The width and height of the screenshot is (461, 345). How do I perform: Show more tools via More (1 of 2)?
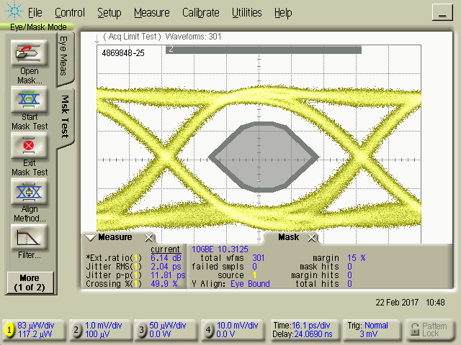(30, 282)
